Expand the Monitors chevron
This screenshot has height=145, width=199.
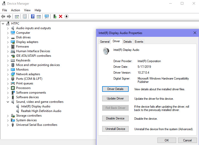pyautogui.click(x=8, y=70)
